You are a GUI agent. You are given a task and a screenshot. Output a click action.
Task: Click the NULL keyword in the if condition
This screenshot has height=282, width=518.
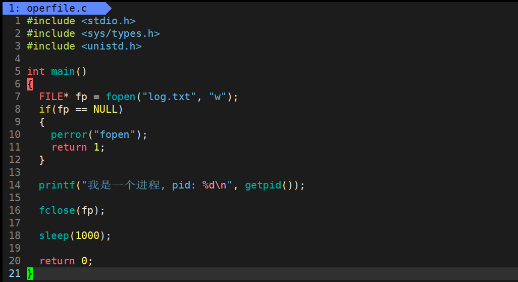coord(105,109)
